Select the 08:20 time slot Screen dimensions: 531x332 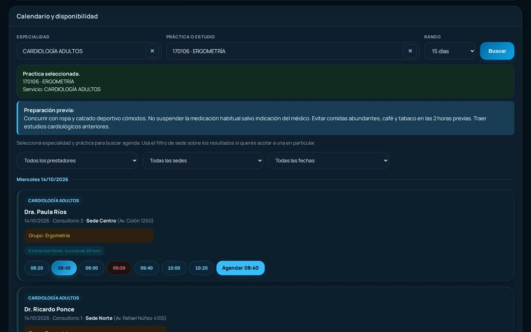point(37,268)
